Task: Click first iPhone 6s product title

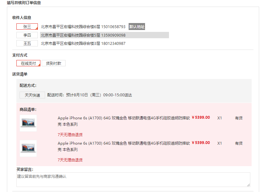Action: click(124, 121)
